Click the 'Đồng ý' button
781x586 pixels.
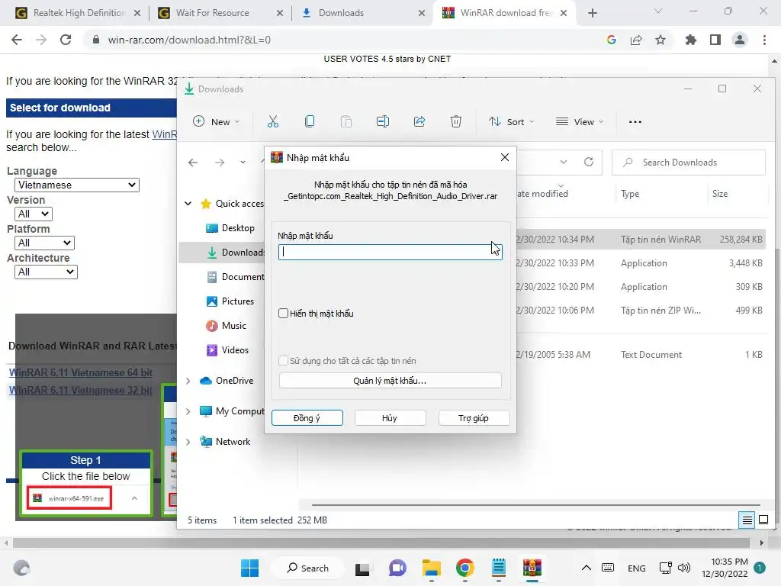tap(307, 418)
